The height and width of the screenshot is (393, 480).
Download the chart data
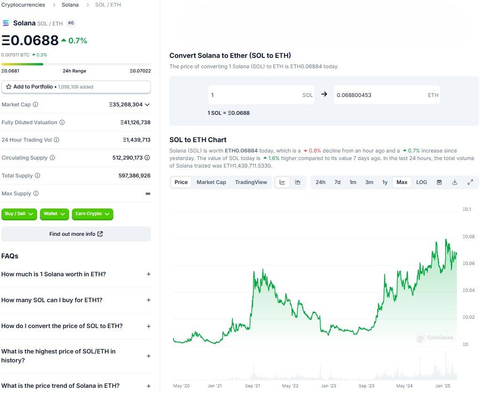455,182
